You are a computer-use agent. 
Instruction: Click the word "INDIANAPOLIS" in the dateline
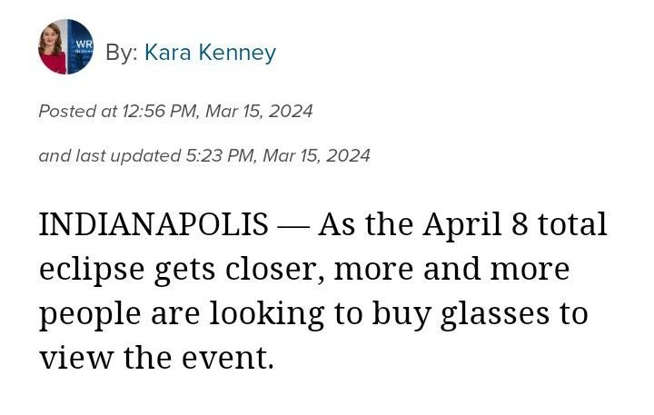(x=154, y=224)
